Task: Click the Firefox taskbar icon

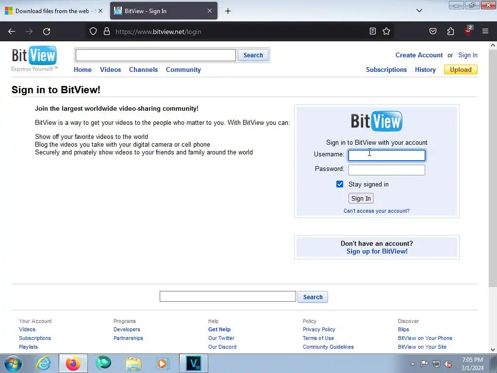Action: coord(73,363)
